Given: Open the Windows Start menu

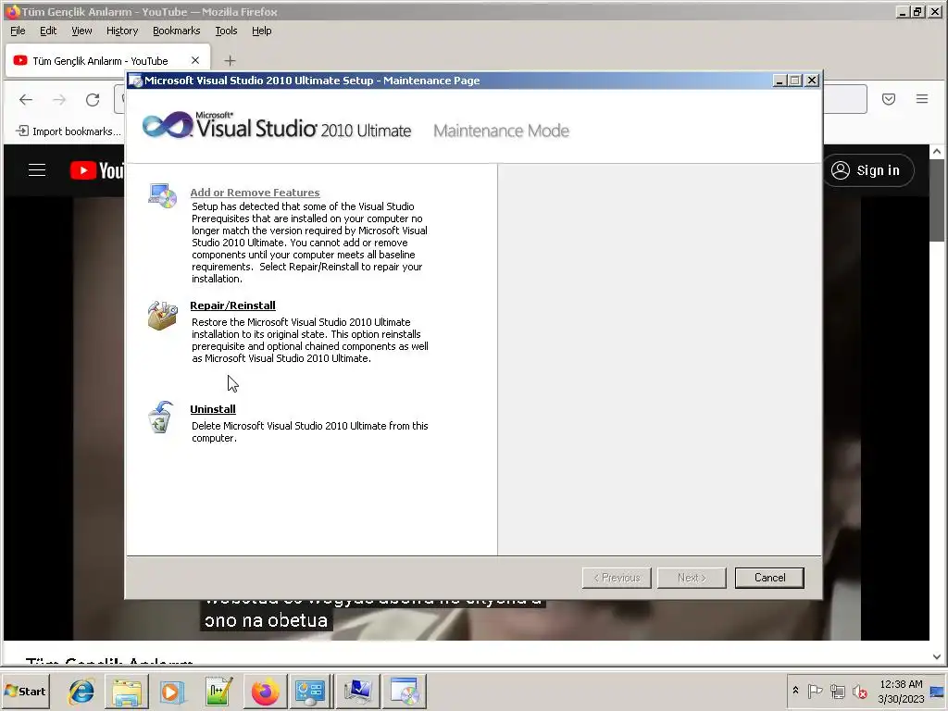Looking at the screenshot, I should [x=25, y=691].
